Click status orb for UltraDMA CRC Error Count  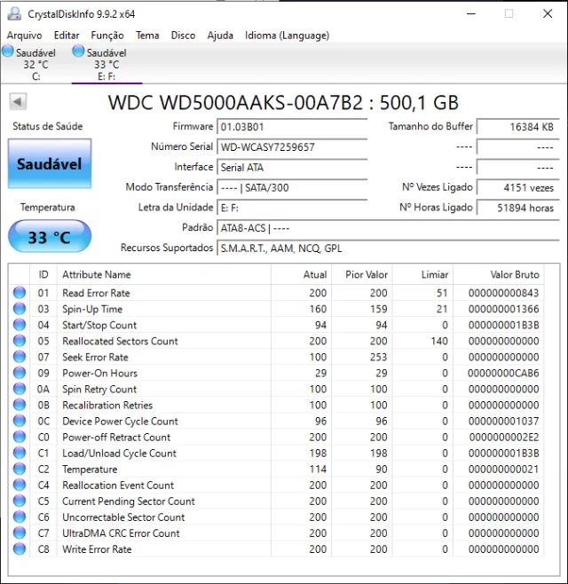click(20, 533)
